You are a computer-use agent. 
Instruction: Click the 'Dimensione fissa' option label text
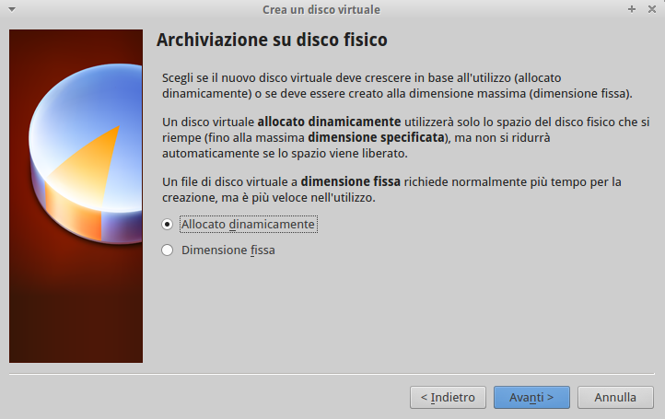[x=227, y=250]
